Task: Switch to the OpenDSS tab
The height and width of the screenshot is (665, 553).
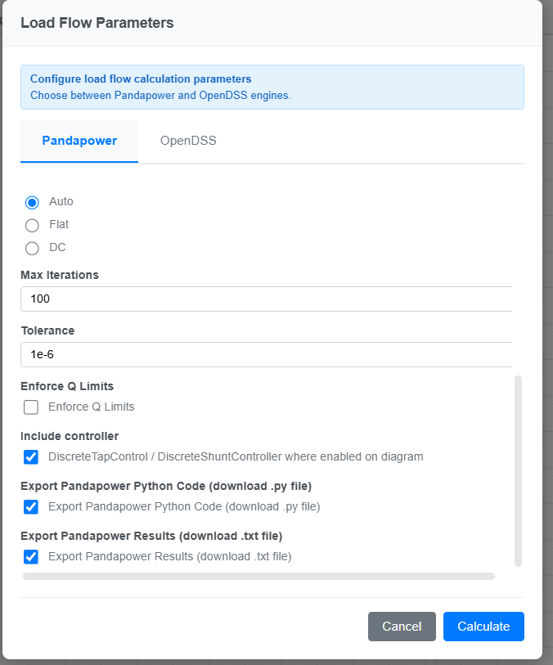Action: pos(187,141)
